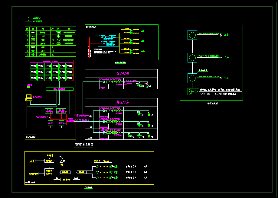
Task: Select the SAS CABLE label
Action: pyautogui.click(x=42, y=117)
